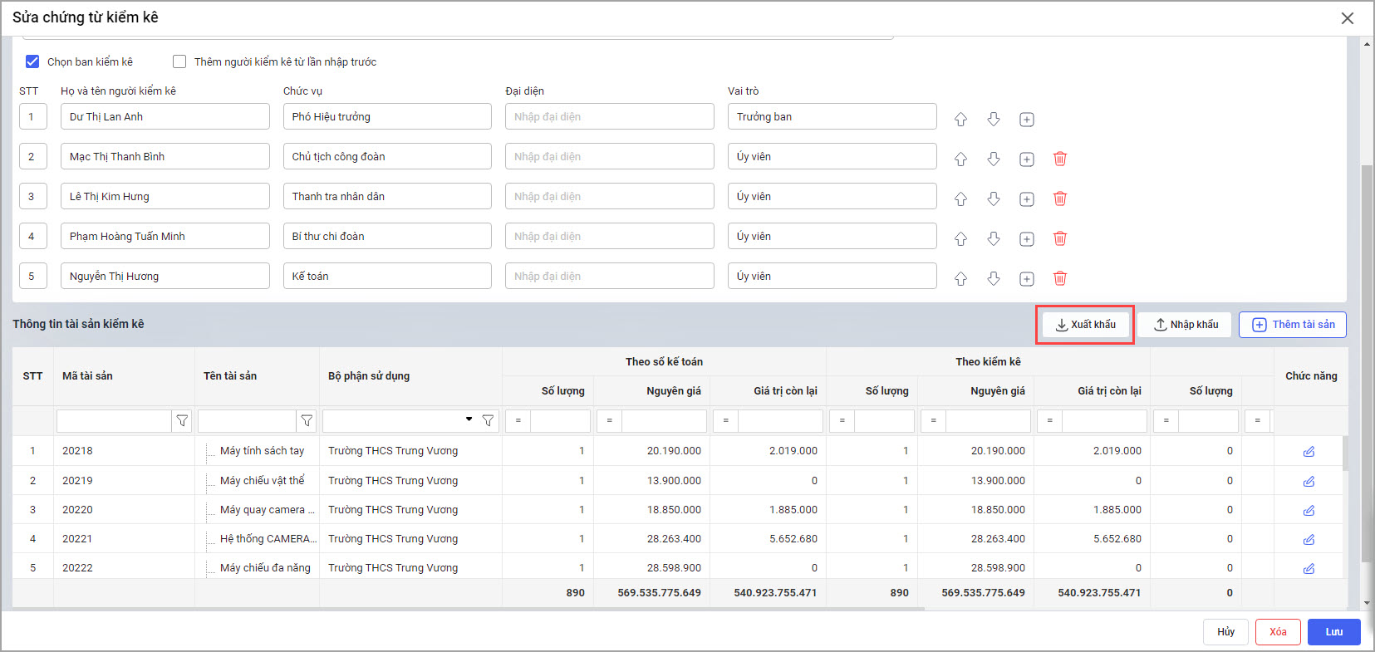Add row after Du Thị Lan Anh
1375x652 pixels.
(1027, 120)
